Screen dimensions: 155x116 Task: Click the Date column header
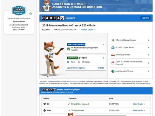111,99
